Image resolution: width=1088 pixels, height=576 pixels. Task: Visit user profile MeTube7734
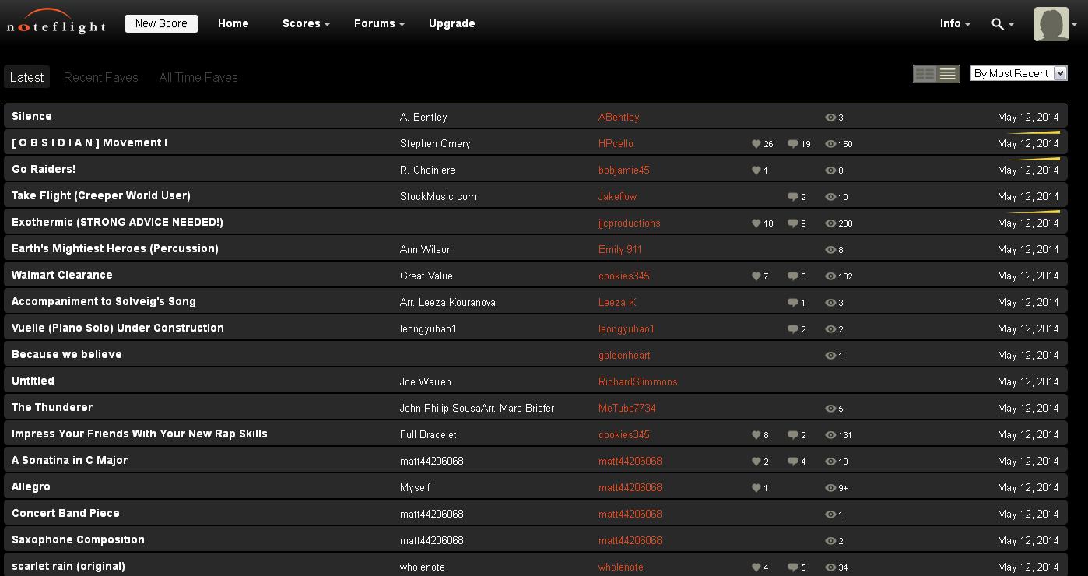point(627,409)
